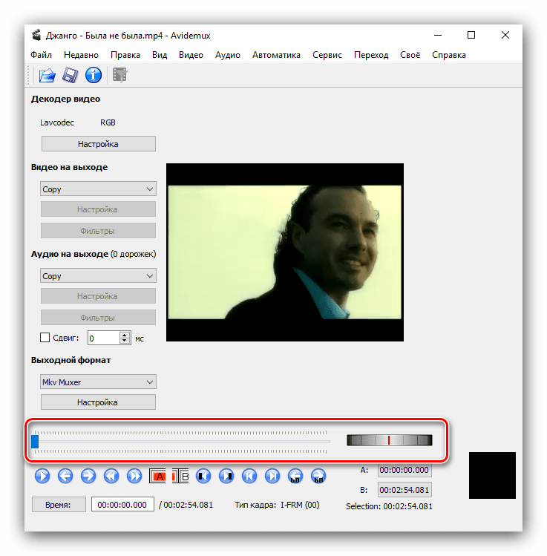Open the Автоматика menu
This screenshot has height=556, width=547.
click(276, 55)
